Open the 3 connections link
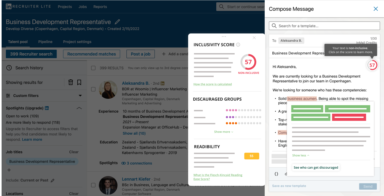Image resolution: width=384 pixels, height=196 pixels. (140, 163)
